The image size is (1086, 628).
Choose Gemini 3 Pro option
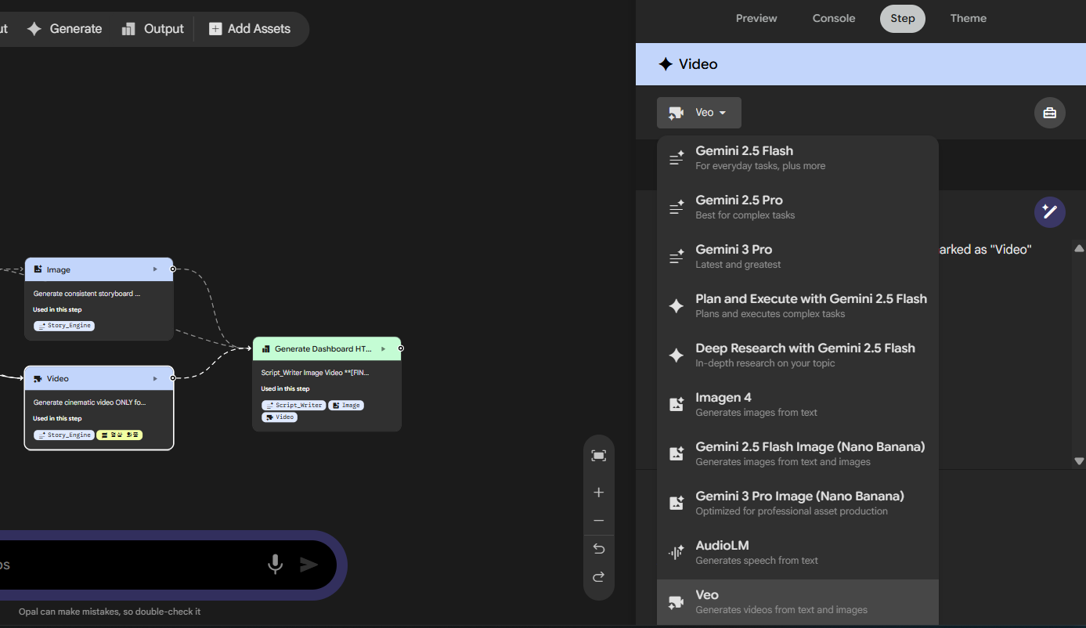click(x=797, y=256)
